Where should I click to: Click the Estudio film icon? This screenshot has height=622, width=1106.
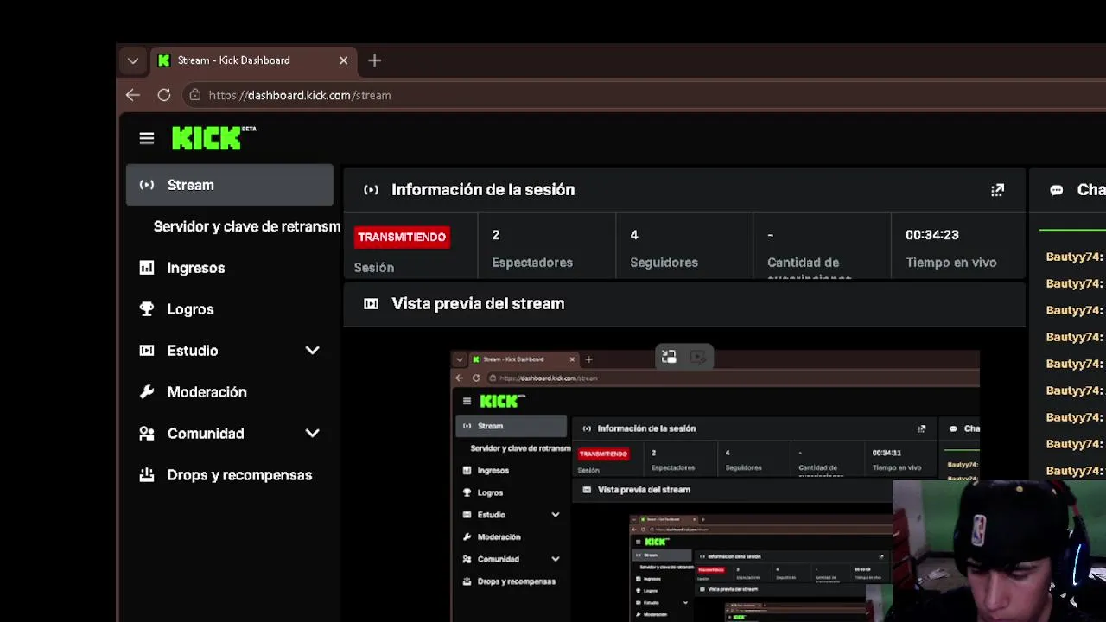click(147, 351)
